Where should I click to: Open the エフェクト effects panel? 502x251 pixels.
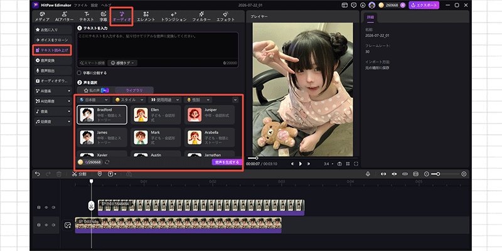point(226,17)
